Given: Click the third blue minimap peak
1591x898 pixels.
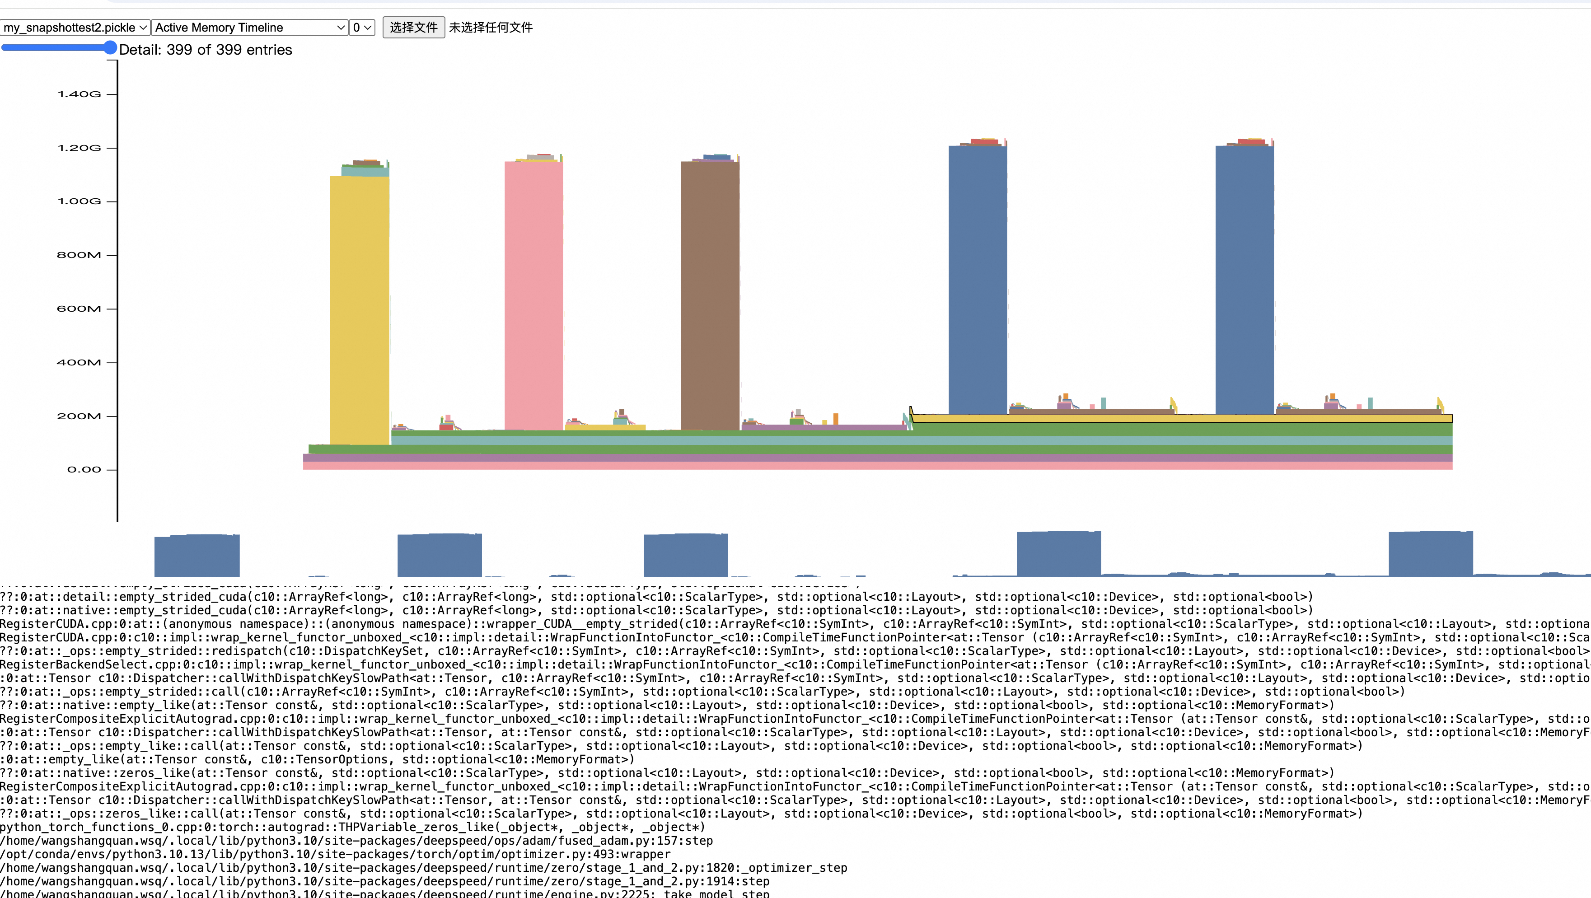Looking at the screenshot, I should (685, 556).
